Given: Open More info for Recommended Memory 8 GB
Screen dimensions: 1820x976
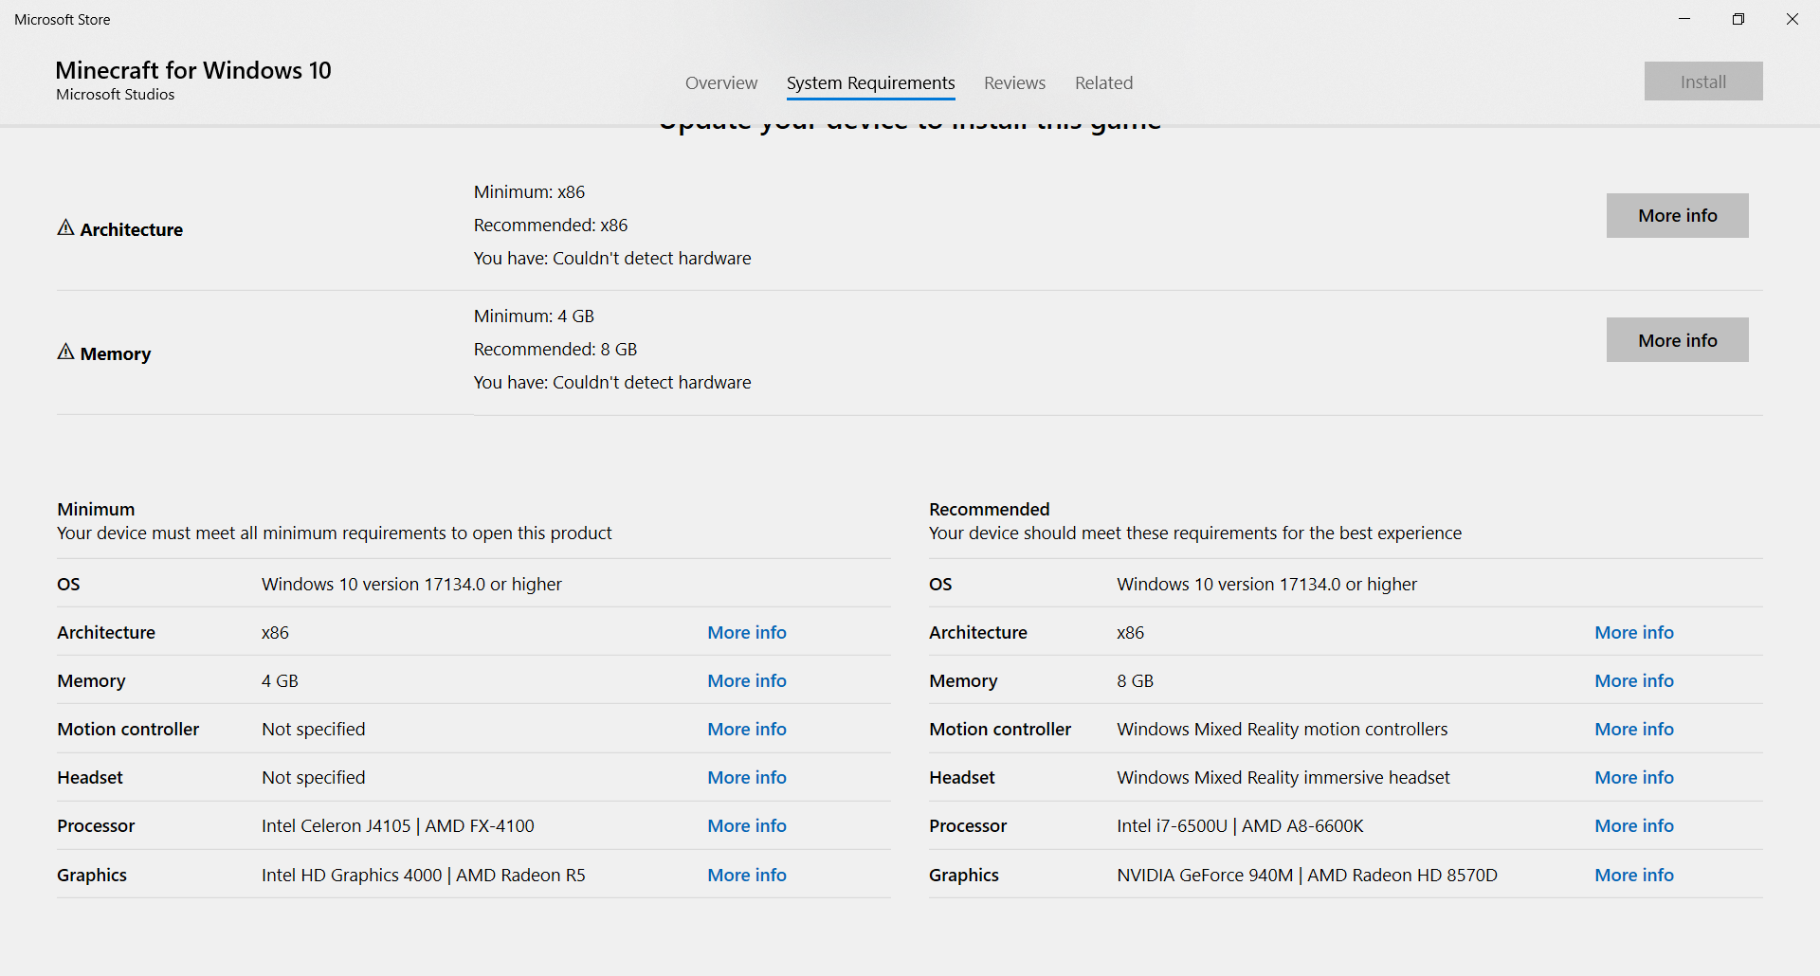Looking at the screenshot, I should (x=1634, y=680).
